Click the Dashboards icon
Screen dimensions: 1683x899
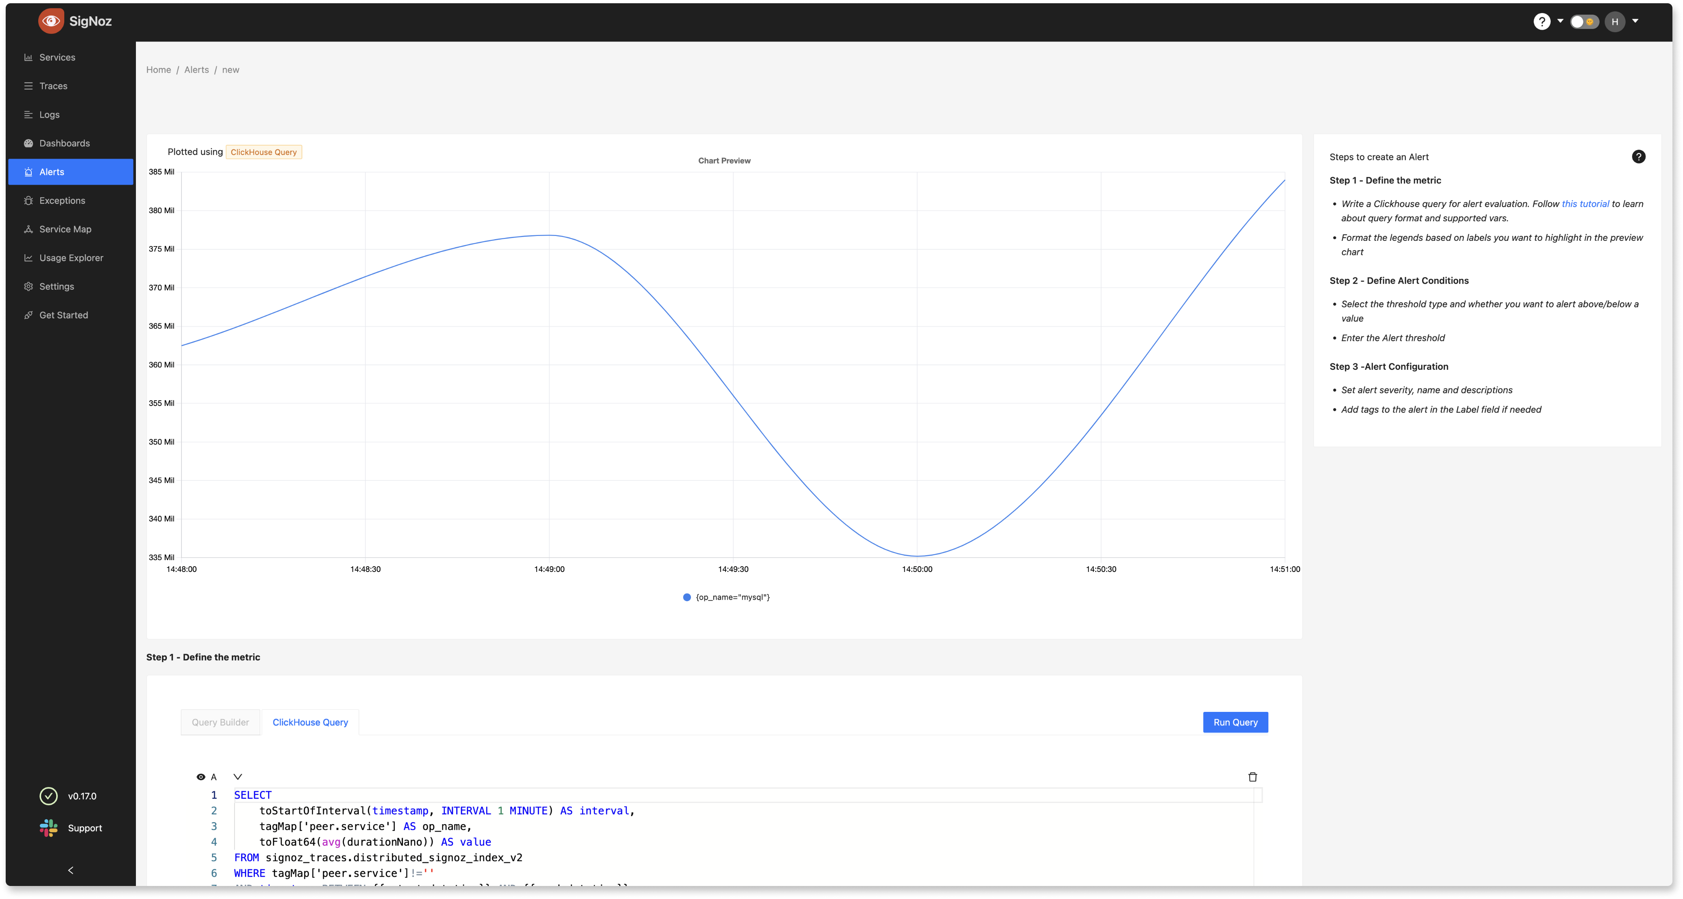[28, 143]
